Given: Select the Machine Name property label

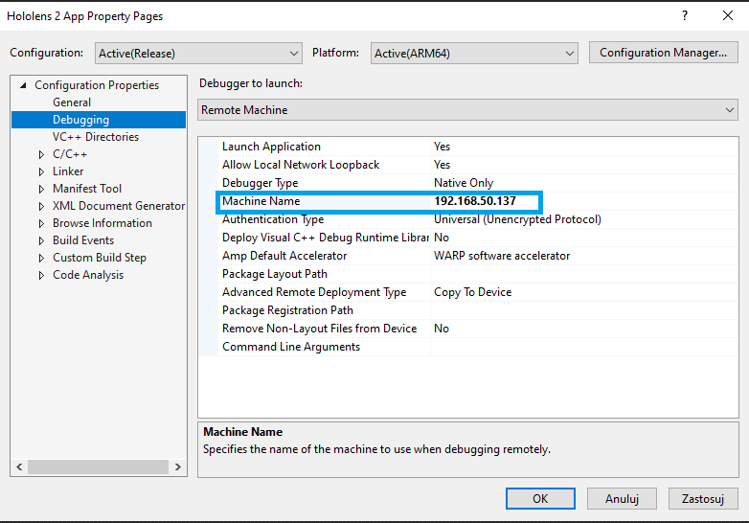Looking at the screenshot, I should (x=261, y=201).
